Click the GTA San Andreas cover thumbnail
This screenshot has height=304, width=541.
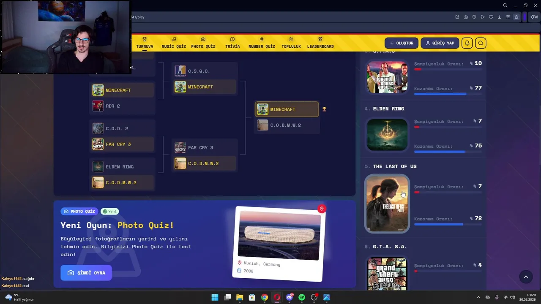[x=387, y=274]
